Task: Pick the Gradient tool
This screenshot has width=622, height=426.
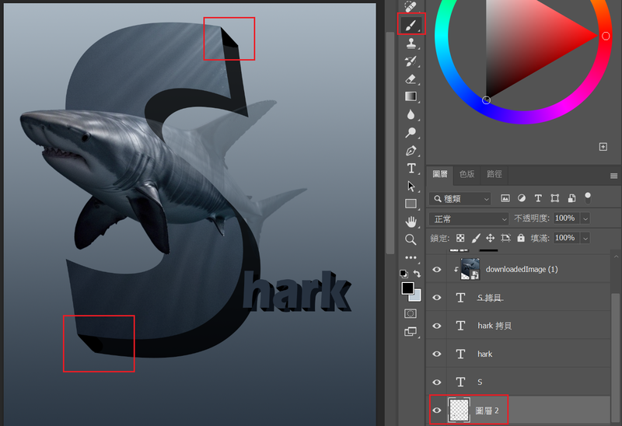Action: click(411, 96)
